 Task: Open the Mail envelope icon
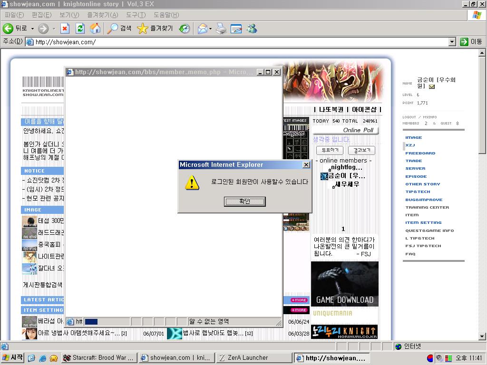click(x=202, y=29)
